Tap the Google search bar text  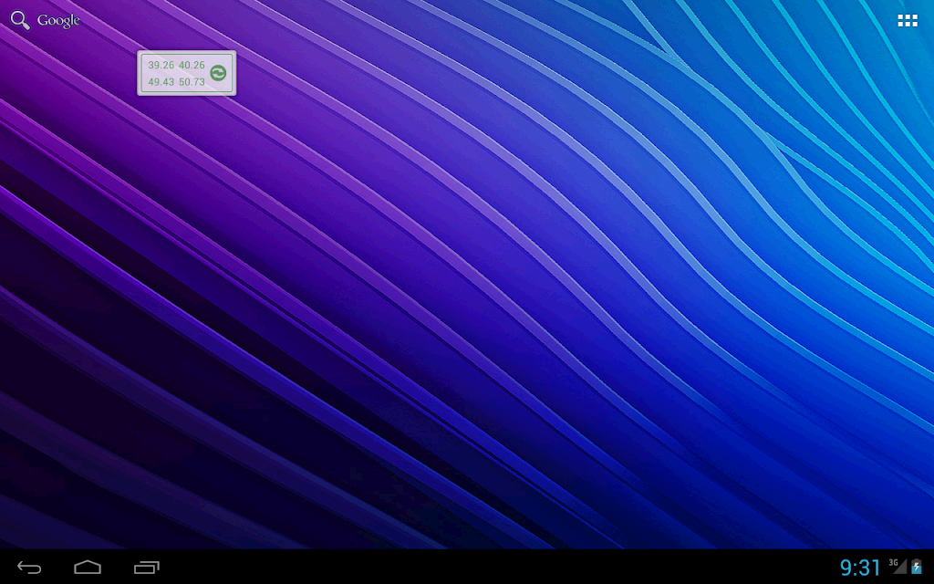(x=58, y=21)
